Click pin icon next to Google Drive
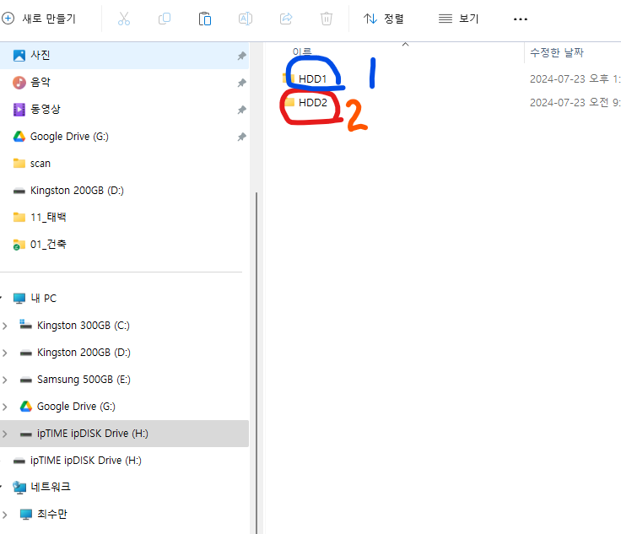 coord(241,137)
